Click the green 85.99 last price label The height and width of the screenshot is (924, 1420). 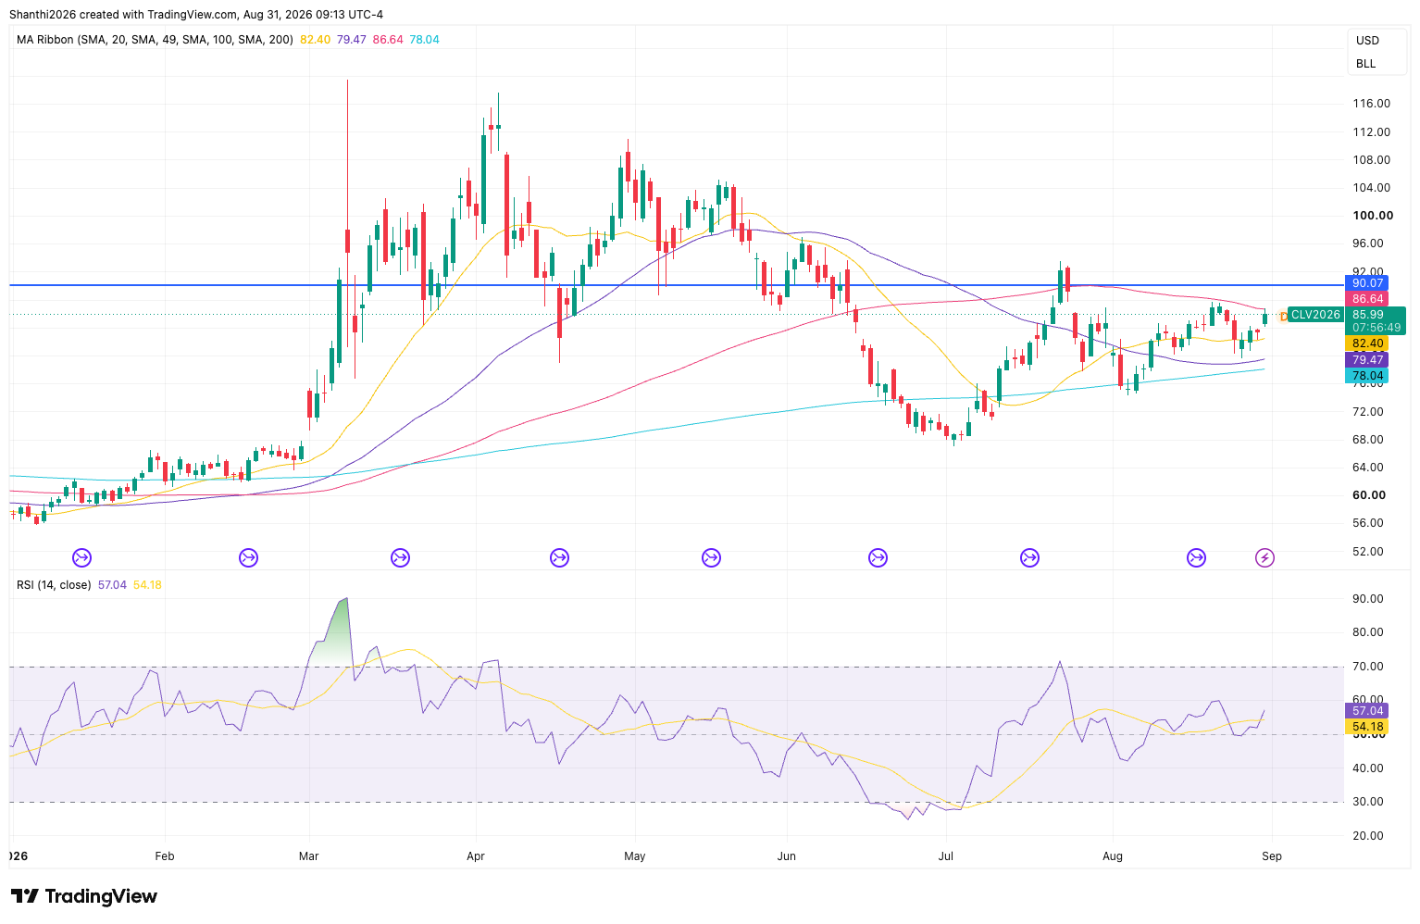[x=1368, y=315]
